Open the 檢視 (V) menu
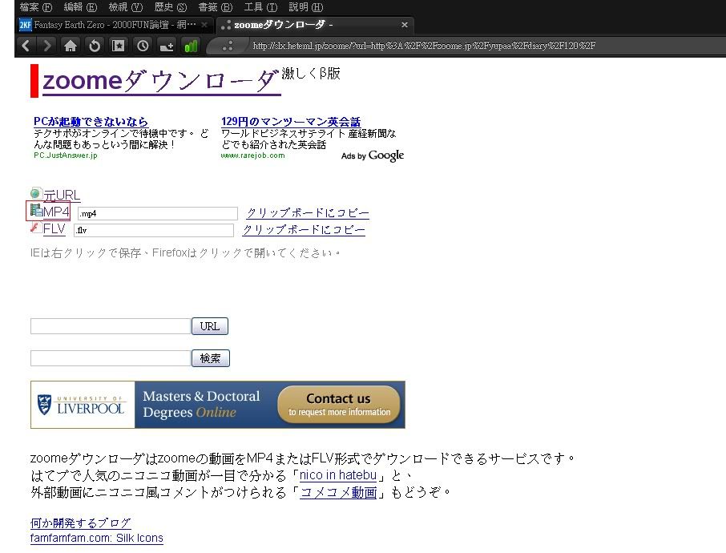 click(126, 7)
